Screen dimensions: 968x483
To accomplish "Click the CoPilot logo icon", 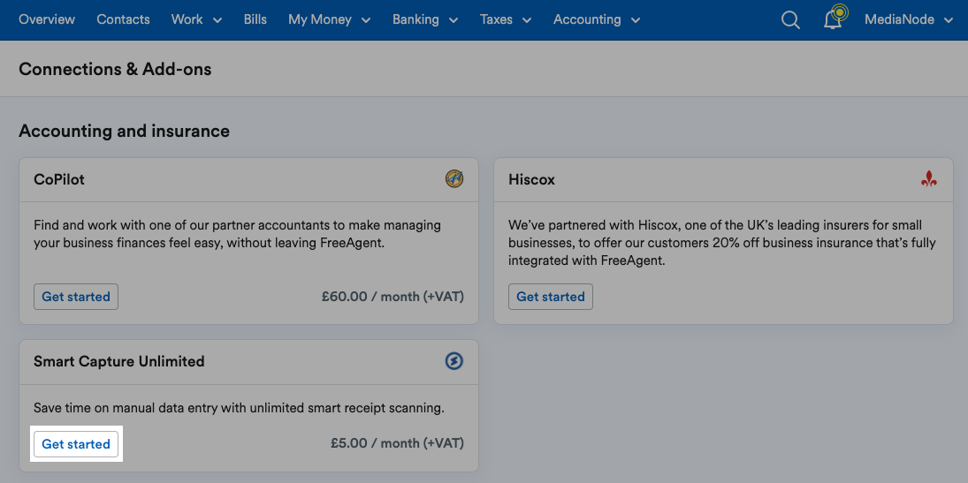I will tap(454, 179).
